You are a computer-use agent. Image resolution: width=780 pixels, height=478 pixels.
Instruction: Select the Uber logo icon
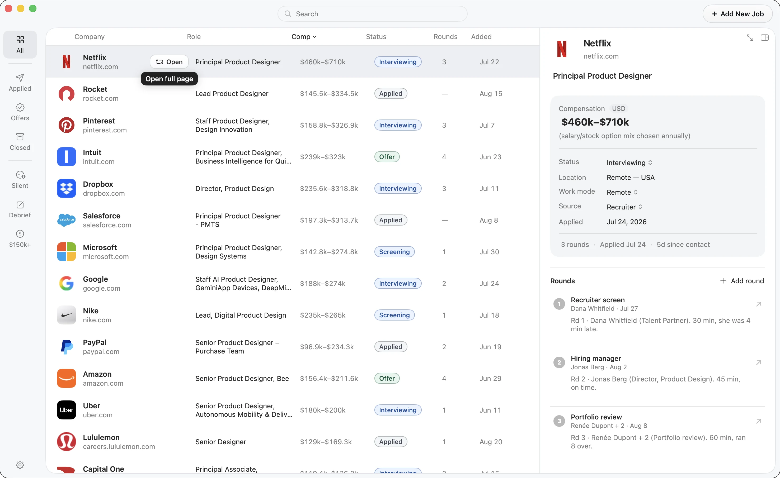pyautogui.click(x=67, y=410)
